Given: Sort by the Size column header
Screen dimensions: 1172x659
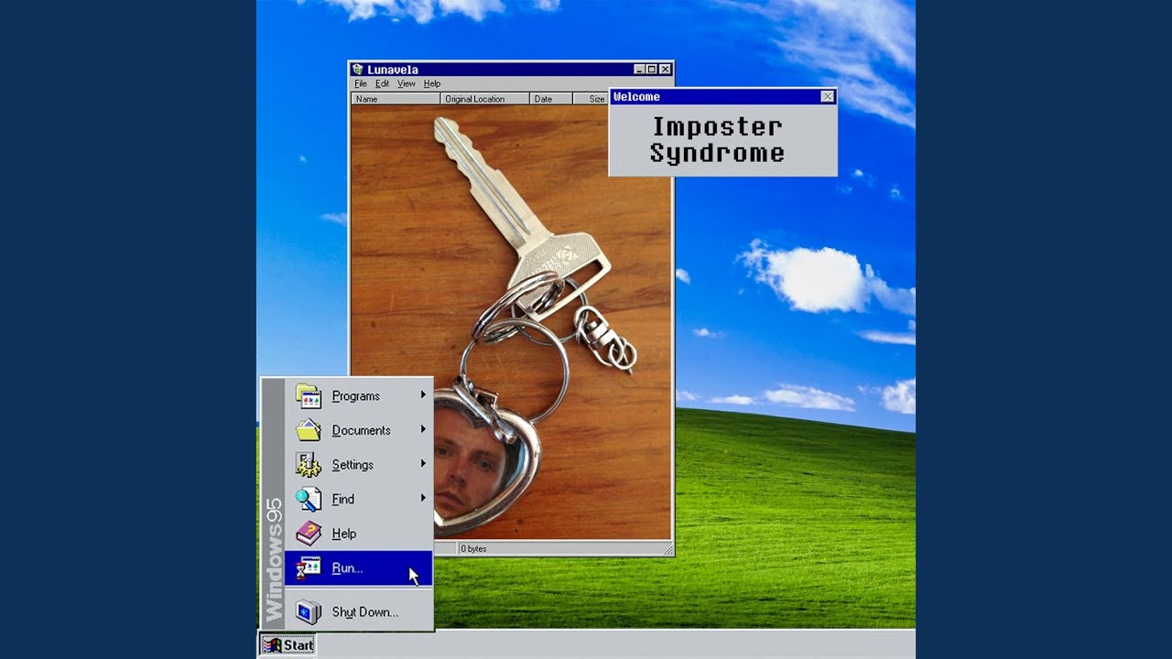Looking at the screenshot, I should click(x=591, y=99).
